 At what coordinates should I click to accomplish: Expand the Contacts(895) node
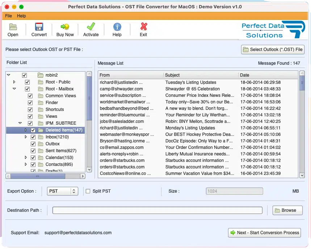(x=26, y=164)
